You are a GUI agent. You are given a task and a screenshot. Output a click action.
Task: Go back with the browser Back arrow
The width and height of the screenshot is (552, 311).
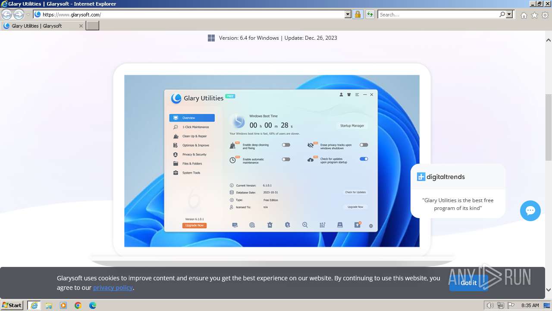6,14
